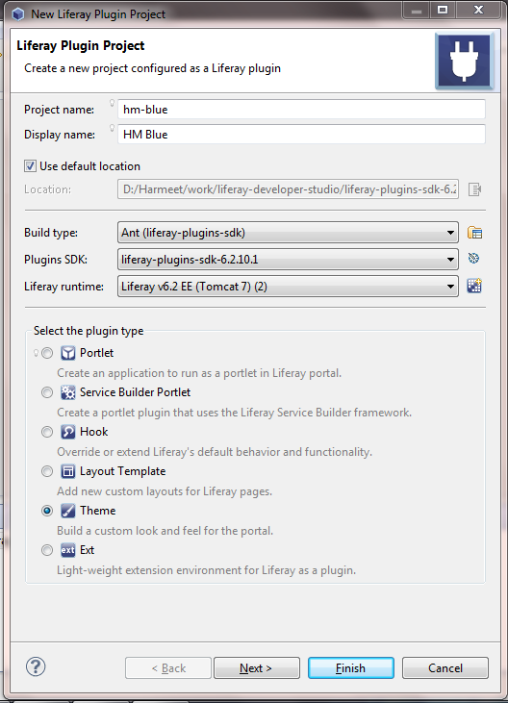This screenshot has width=508, height=703.
Task: Choose the Theme radio button
Action: (x=47, y=511)
